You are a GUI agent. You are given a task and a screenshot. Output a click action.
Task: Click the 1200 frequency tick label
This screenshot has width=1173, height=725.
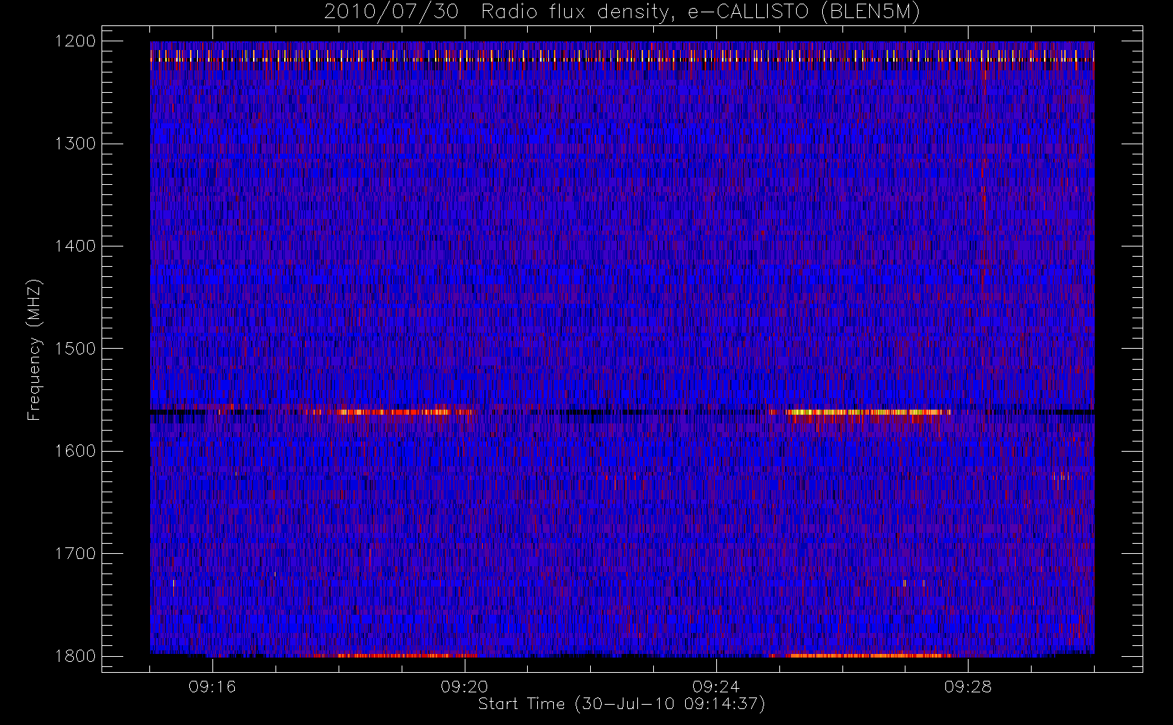point(75,41)
